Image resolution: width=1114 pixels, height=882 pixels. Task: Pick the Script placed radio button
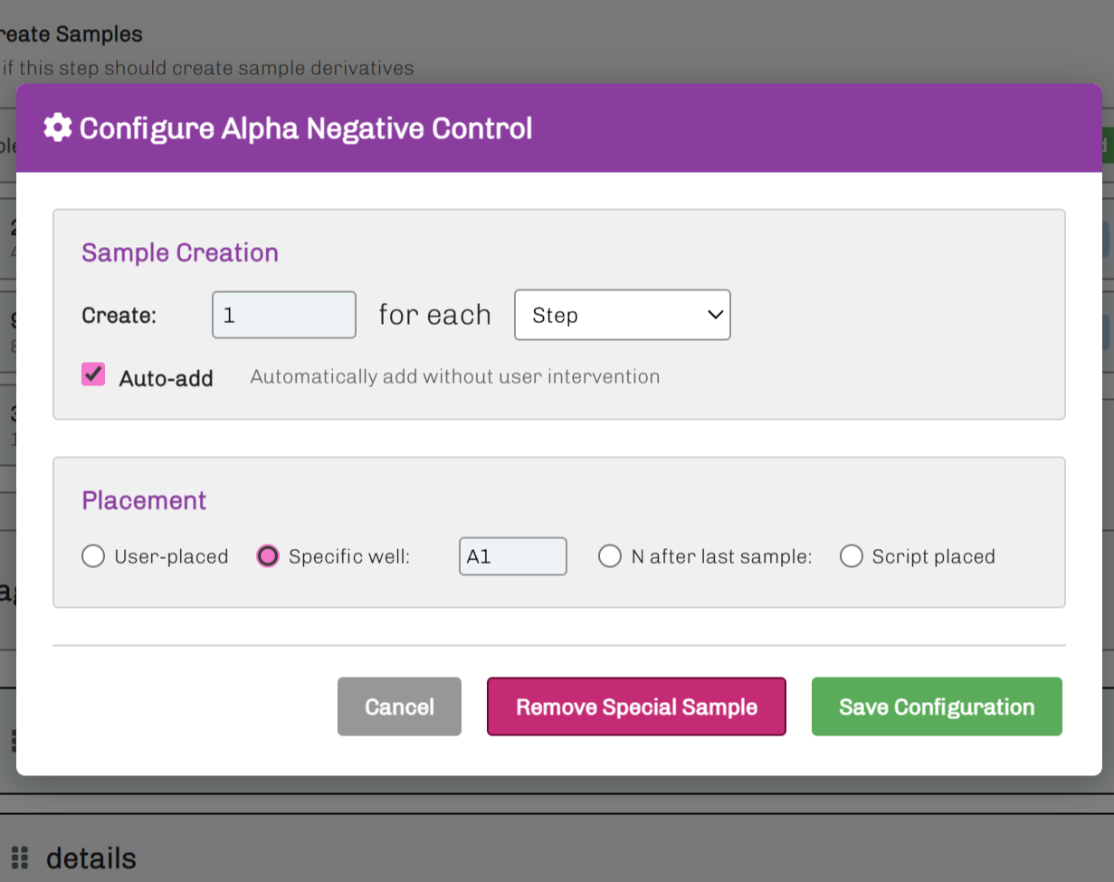[851, 556]
